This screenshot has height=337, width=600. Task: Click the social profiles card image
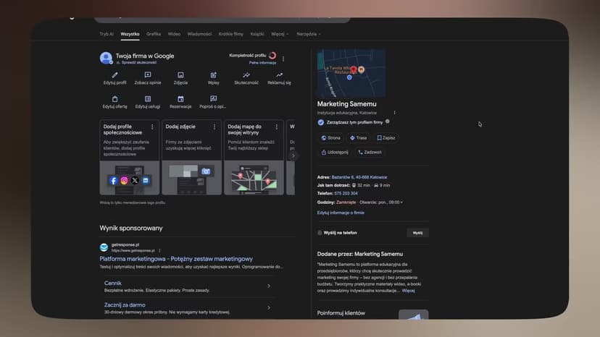(129, 178)
